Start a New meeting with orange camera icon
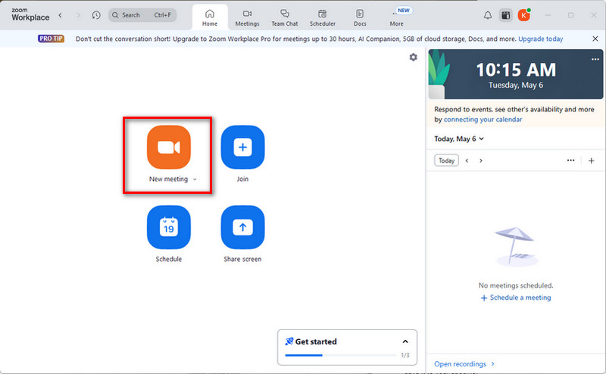 tap(168, 147)
